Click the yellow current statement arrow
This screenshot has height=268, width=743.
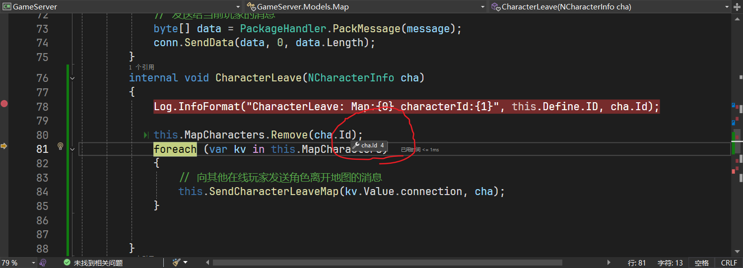click(x=4, y=146)
